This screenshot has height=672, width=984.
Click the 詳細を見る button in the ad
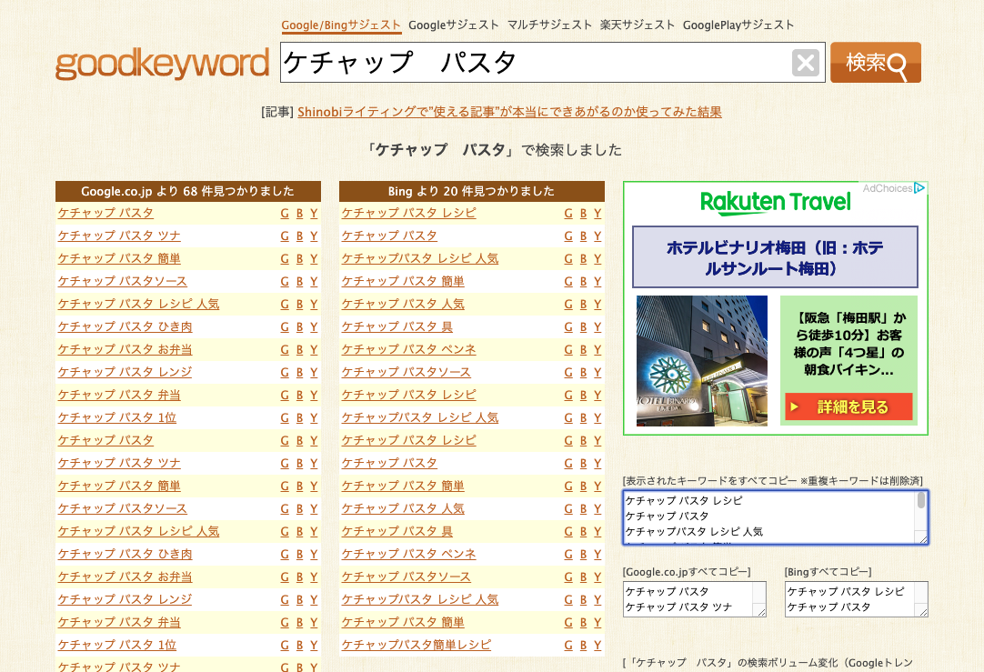click(848, 407)
